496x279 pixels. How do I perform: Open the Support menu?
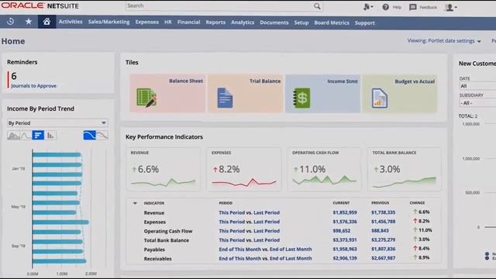pos(365,23)
